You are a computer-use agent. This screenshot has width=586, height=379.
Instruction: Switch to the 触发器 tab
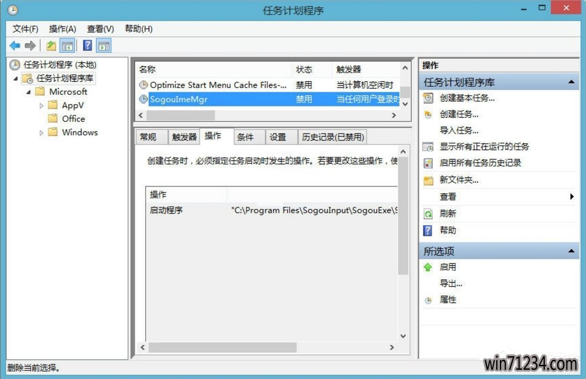(x=184, y=137)
